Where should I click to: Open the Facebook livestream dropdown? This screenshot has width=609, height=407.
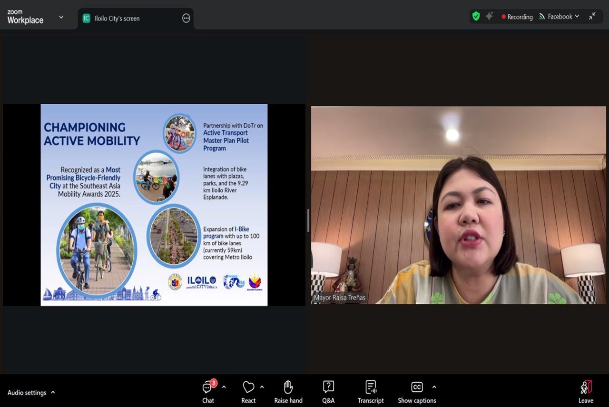click(x=559, y=17)
